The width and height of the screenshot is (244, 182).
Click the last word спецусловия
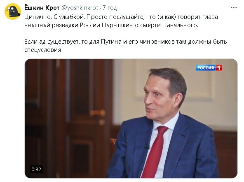point(42,50)
